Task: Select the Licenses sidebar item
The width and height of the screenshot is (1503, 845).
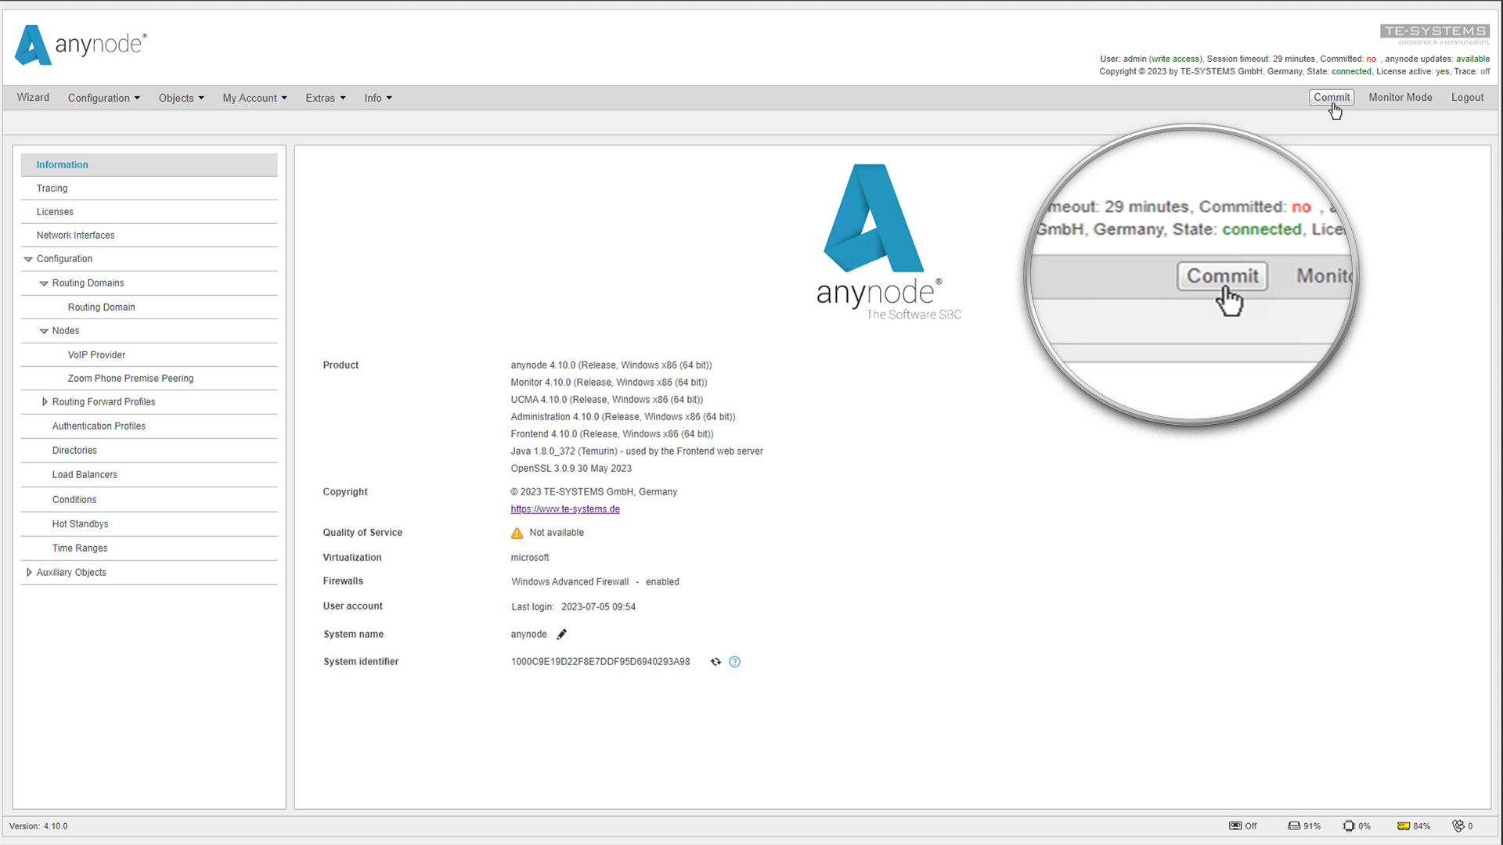Action: (55, 211)
